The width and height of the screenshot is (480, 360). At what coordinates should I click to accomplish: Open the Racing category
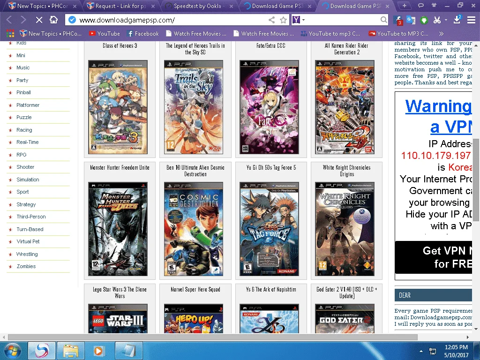pos(24,130)
